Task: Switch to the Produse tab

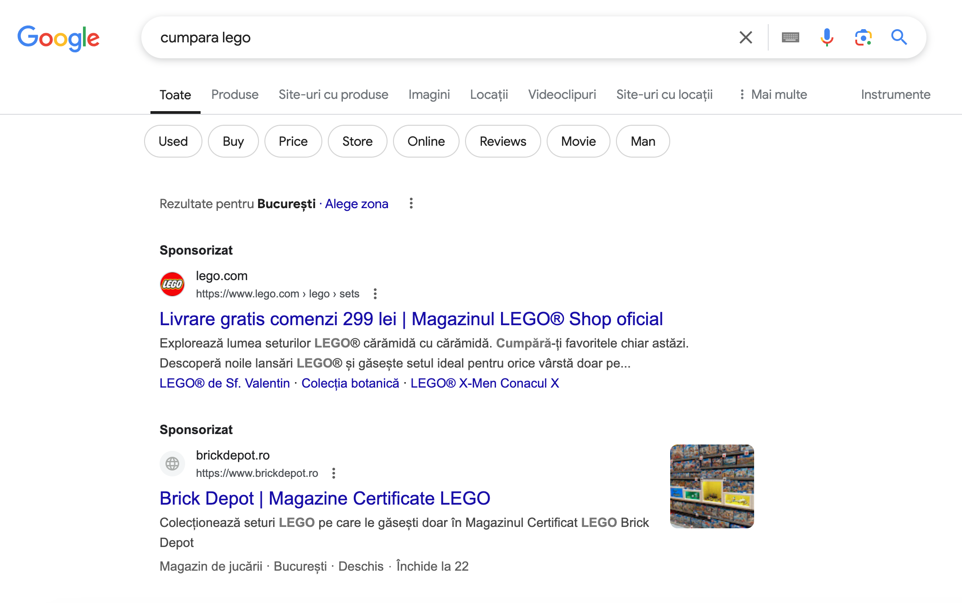Action: (235, 94)
